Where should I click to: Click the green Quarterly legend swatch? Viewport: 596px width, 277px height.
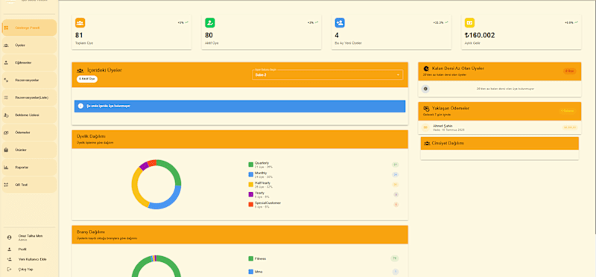251,165
